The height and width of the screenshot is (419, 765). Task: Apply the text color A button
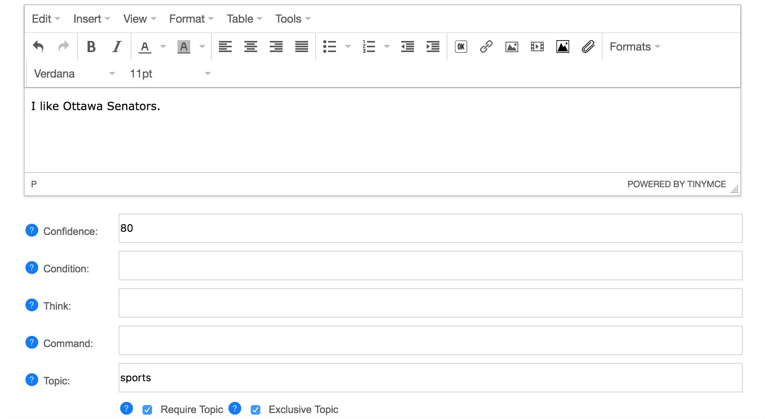(x=145, y=47)
